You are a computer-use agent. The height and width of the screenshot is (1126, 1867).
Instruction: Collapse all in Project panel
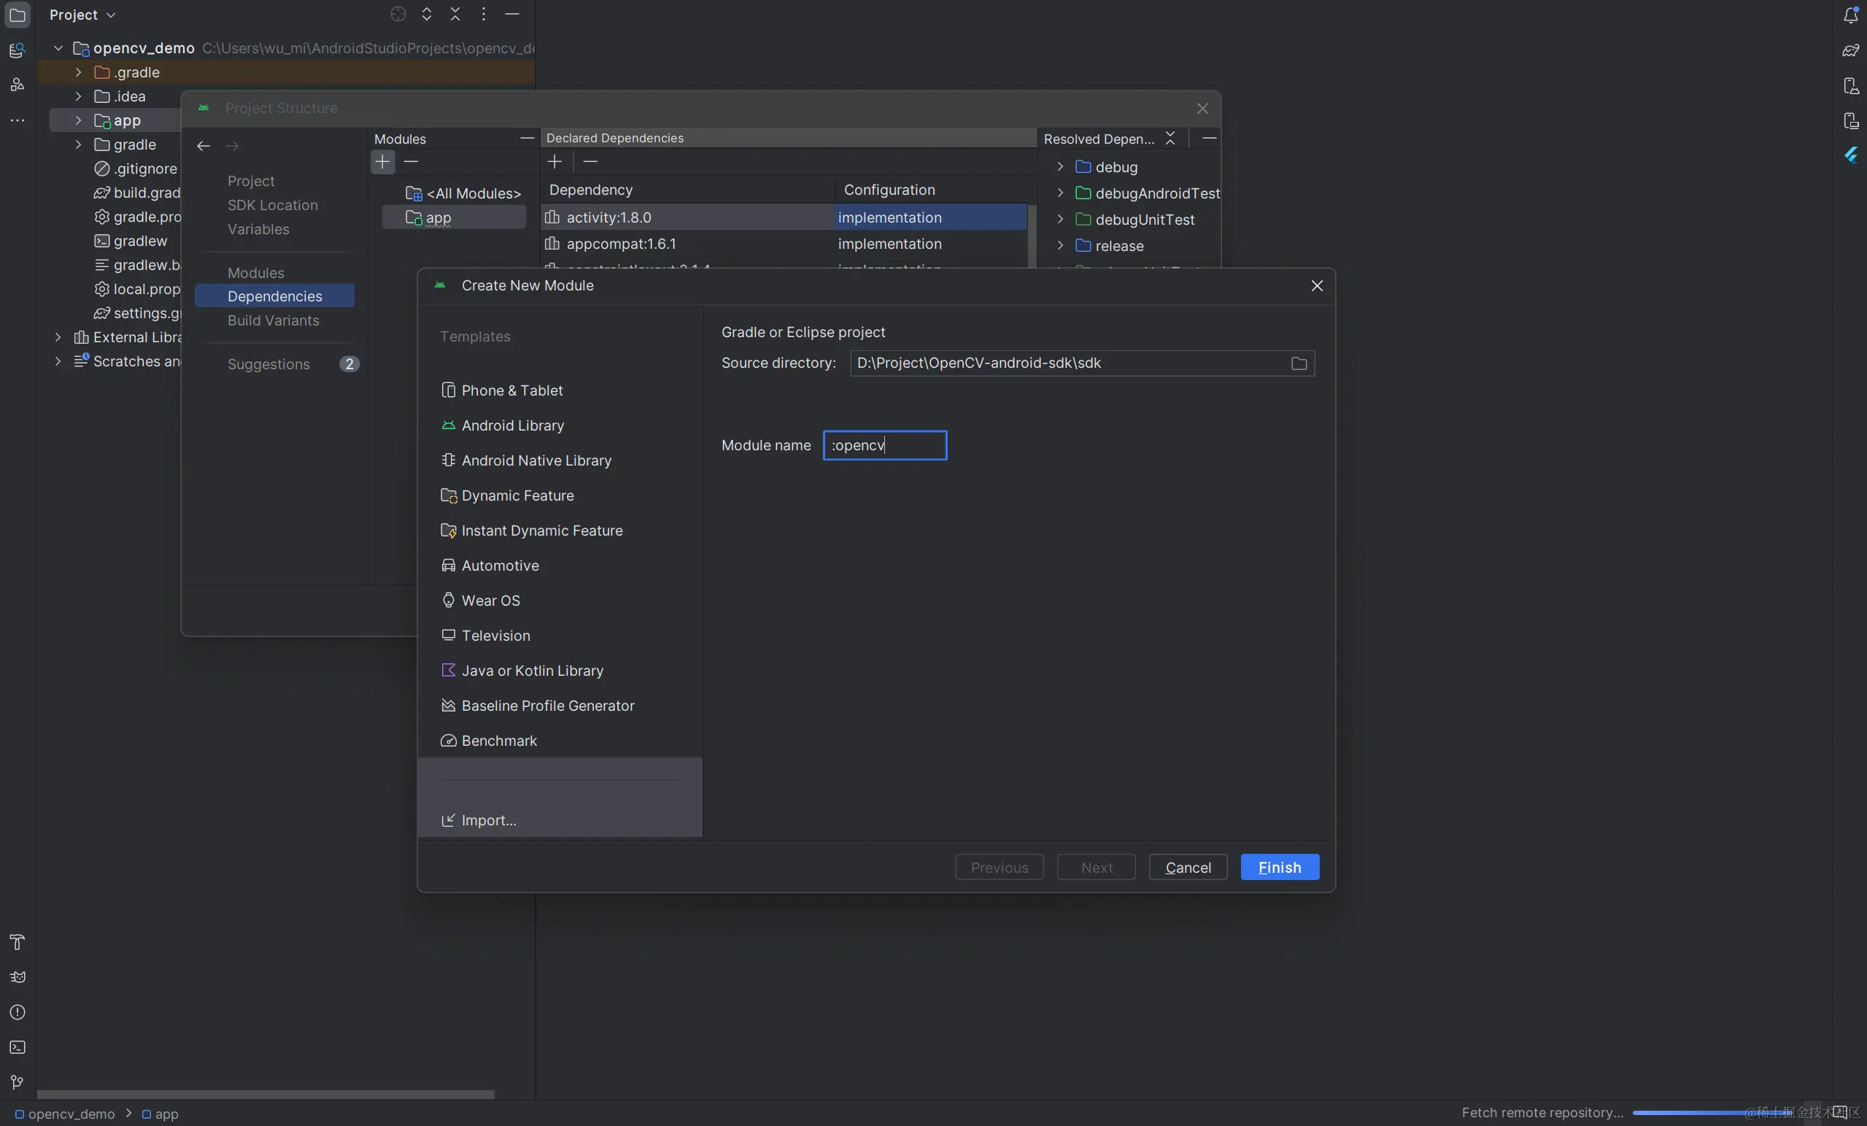tap(455, 15)
